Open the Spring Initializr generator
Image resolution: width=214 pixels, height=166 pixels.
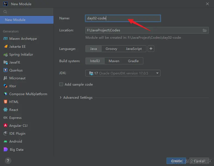[x=18, y=55]
